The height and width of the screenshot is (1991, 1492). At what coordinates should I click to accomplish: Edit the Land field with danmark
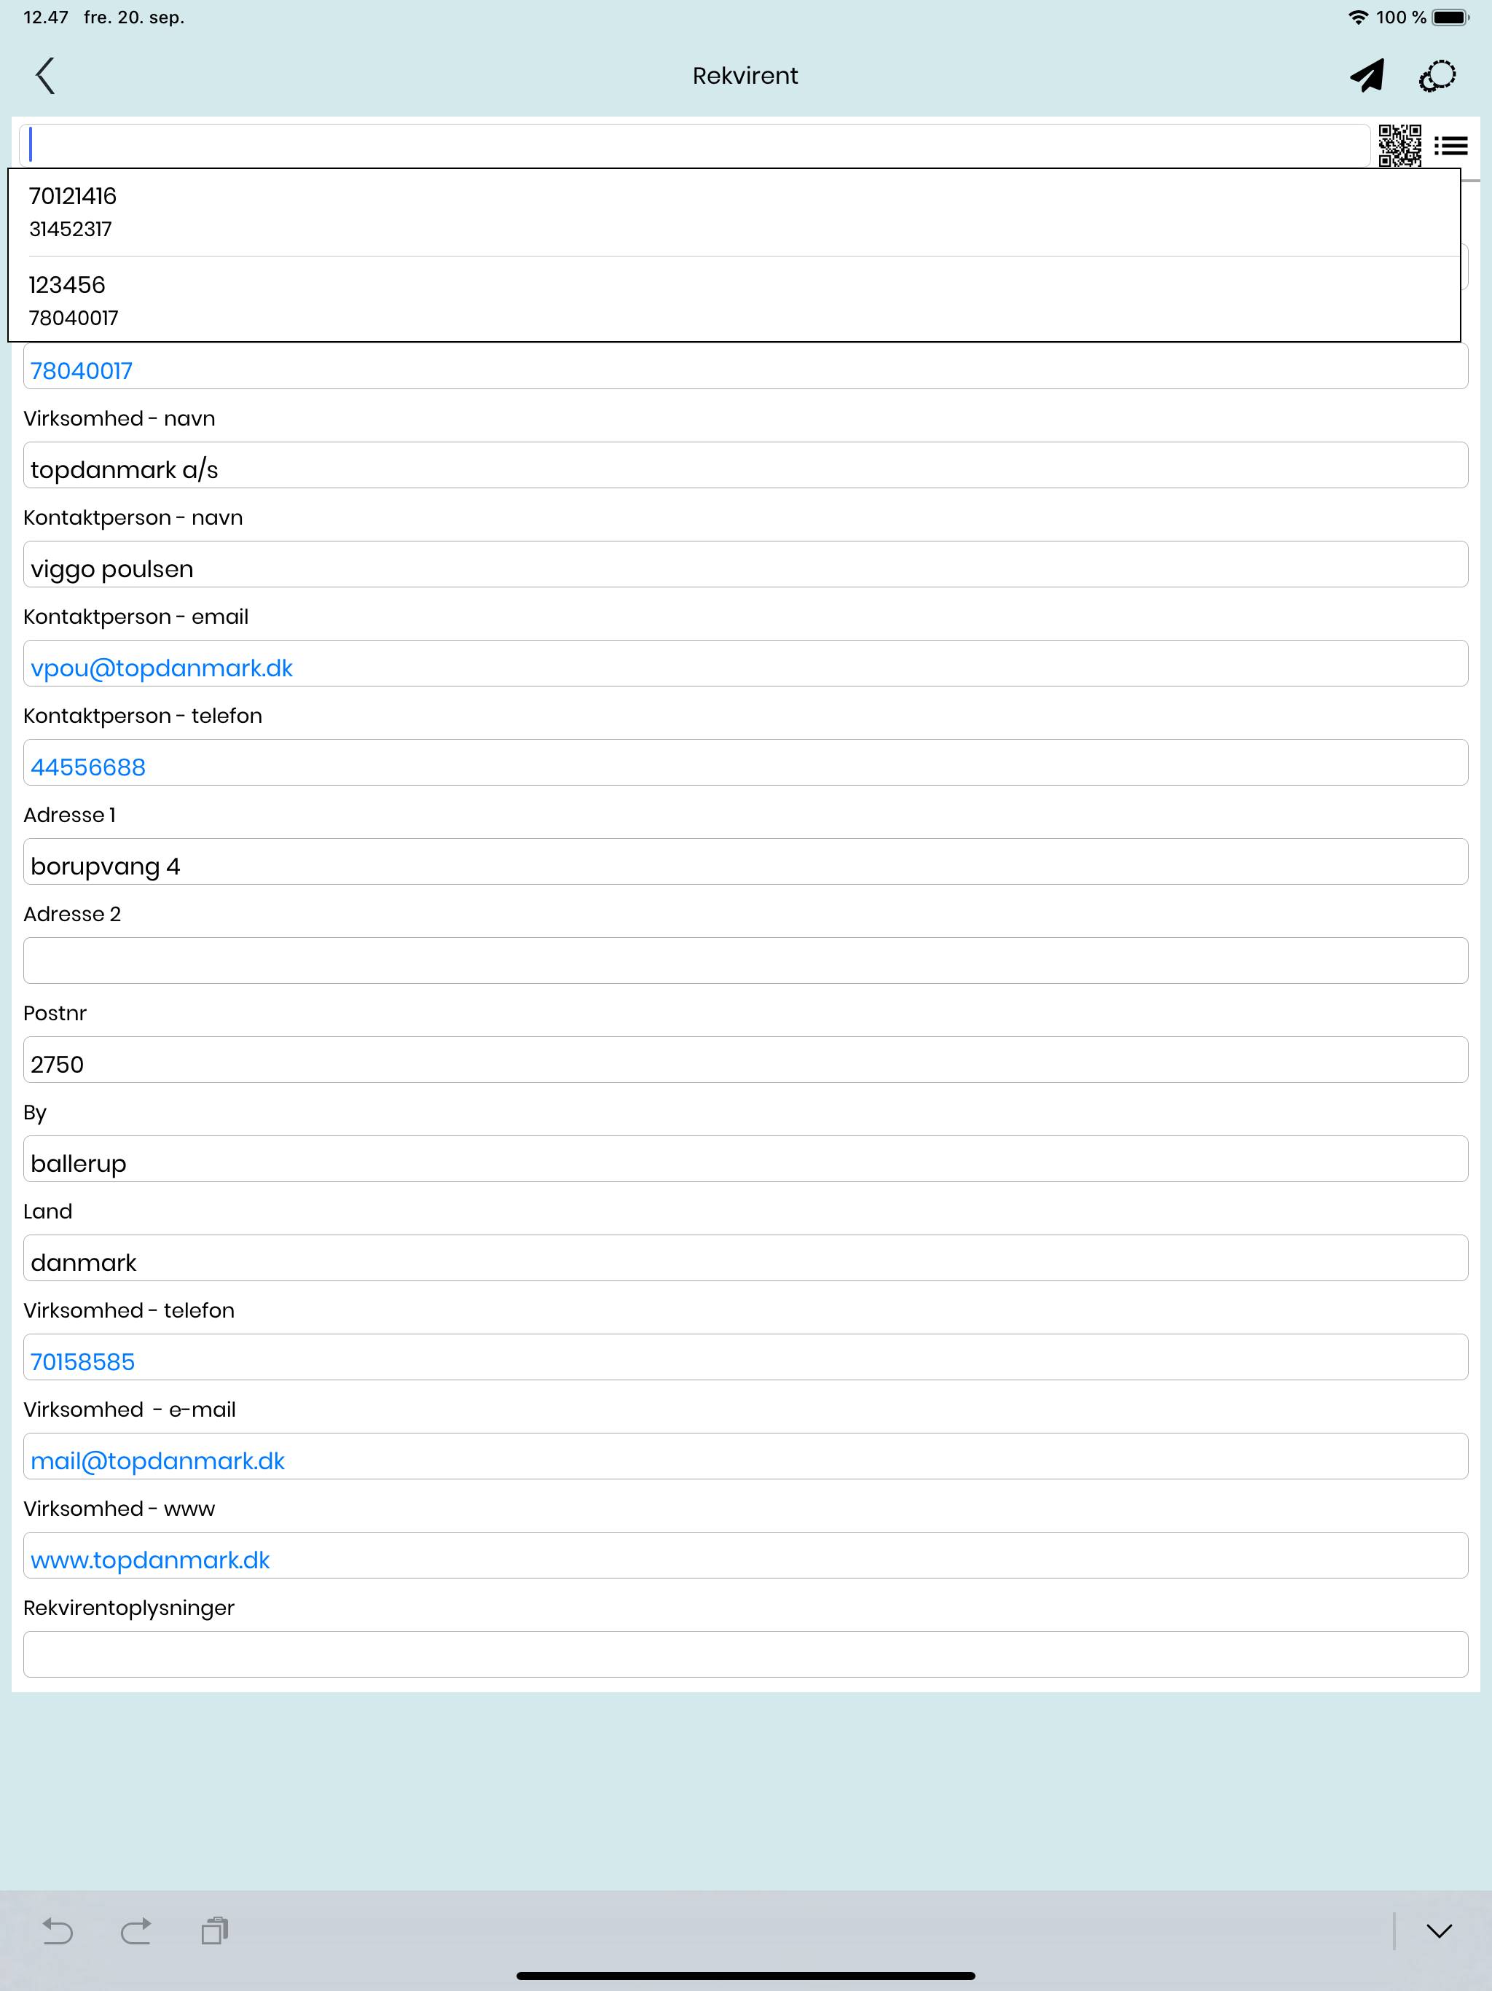pyautogui.click(x=745, y=1257)
